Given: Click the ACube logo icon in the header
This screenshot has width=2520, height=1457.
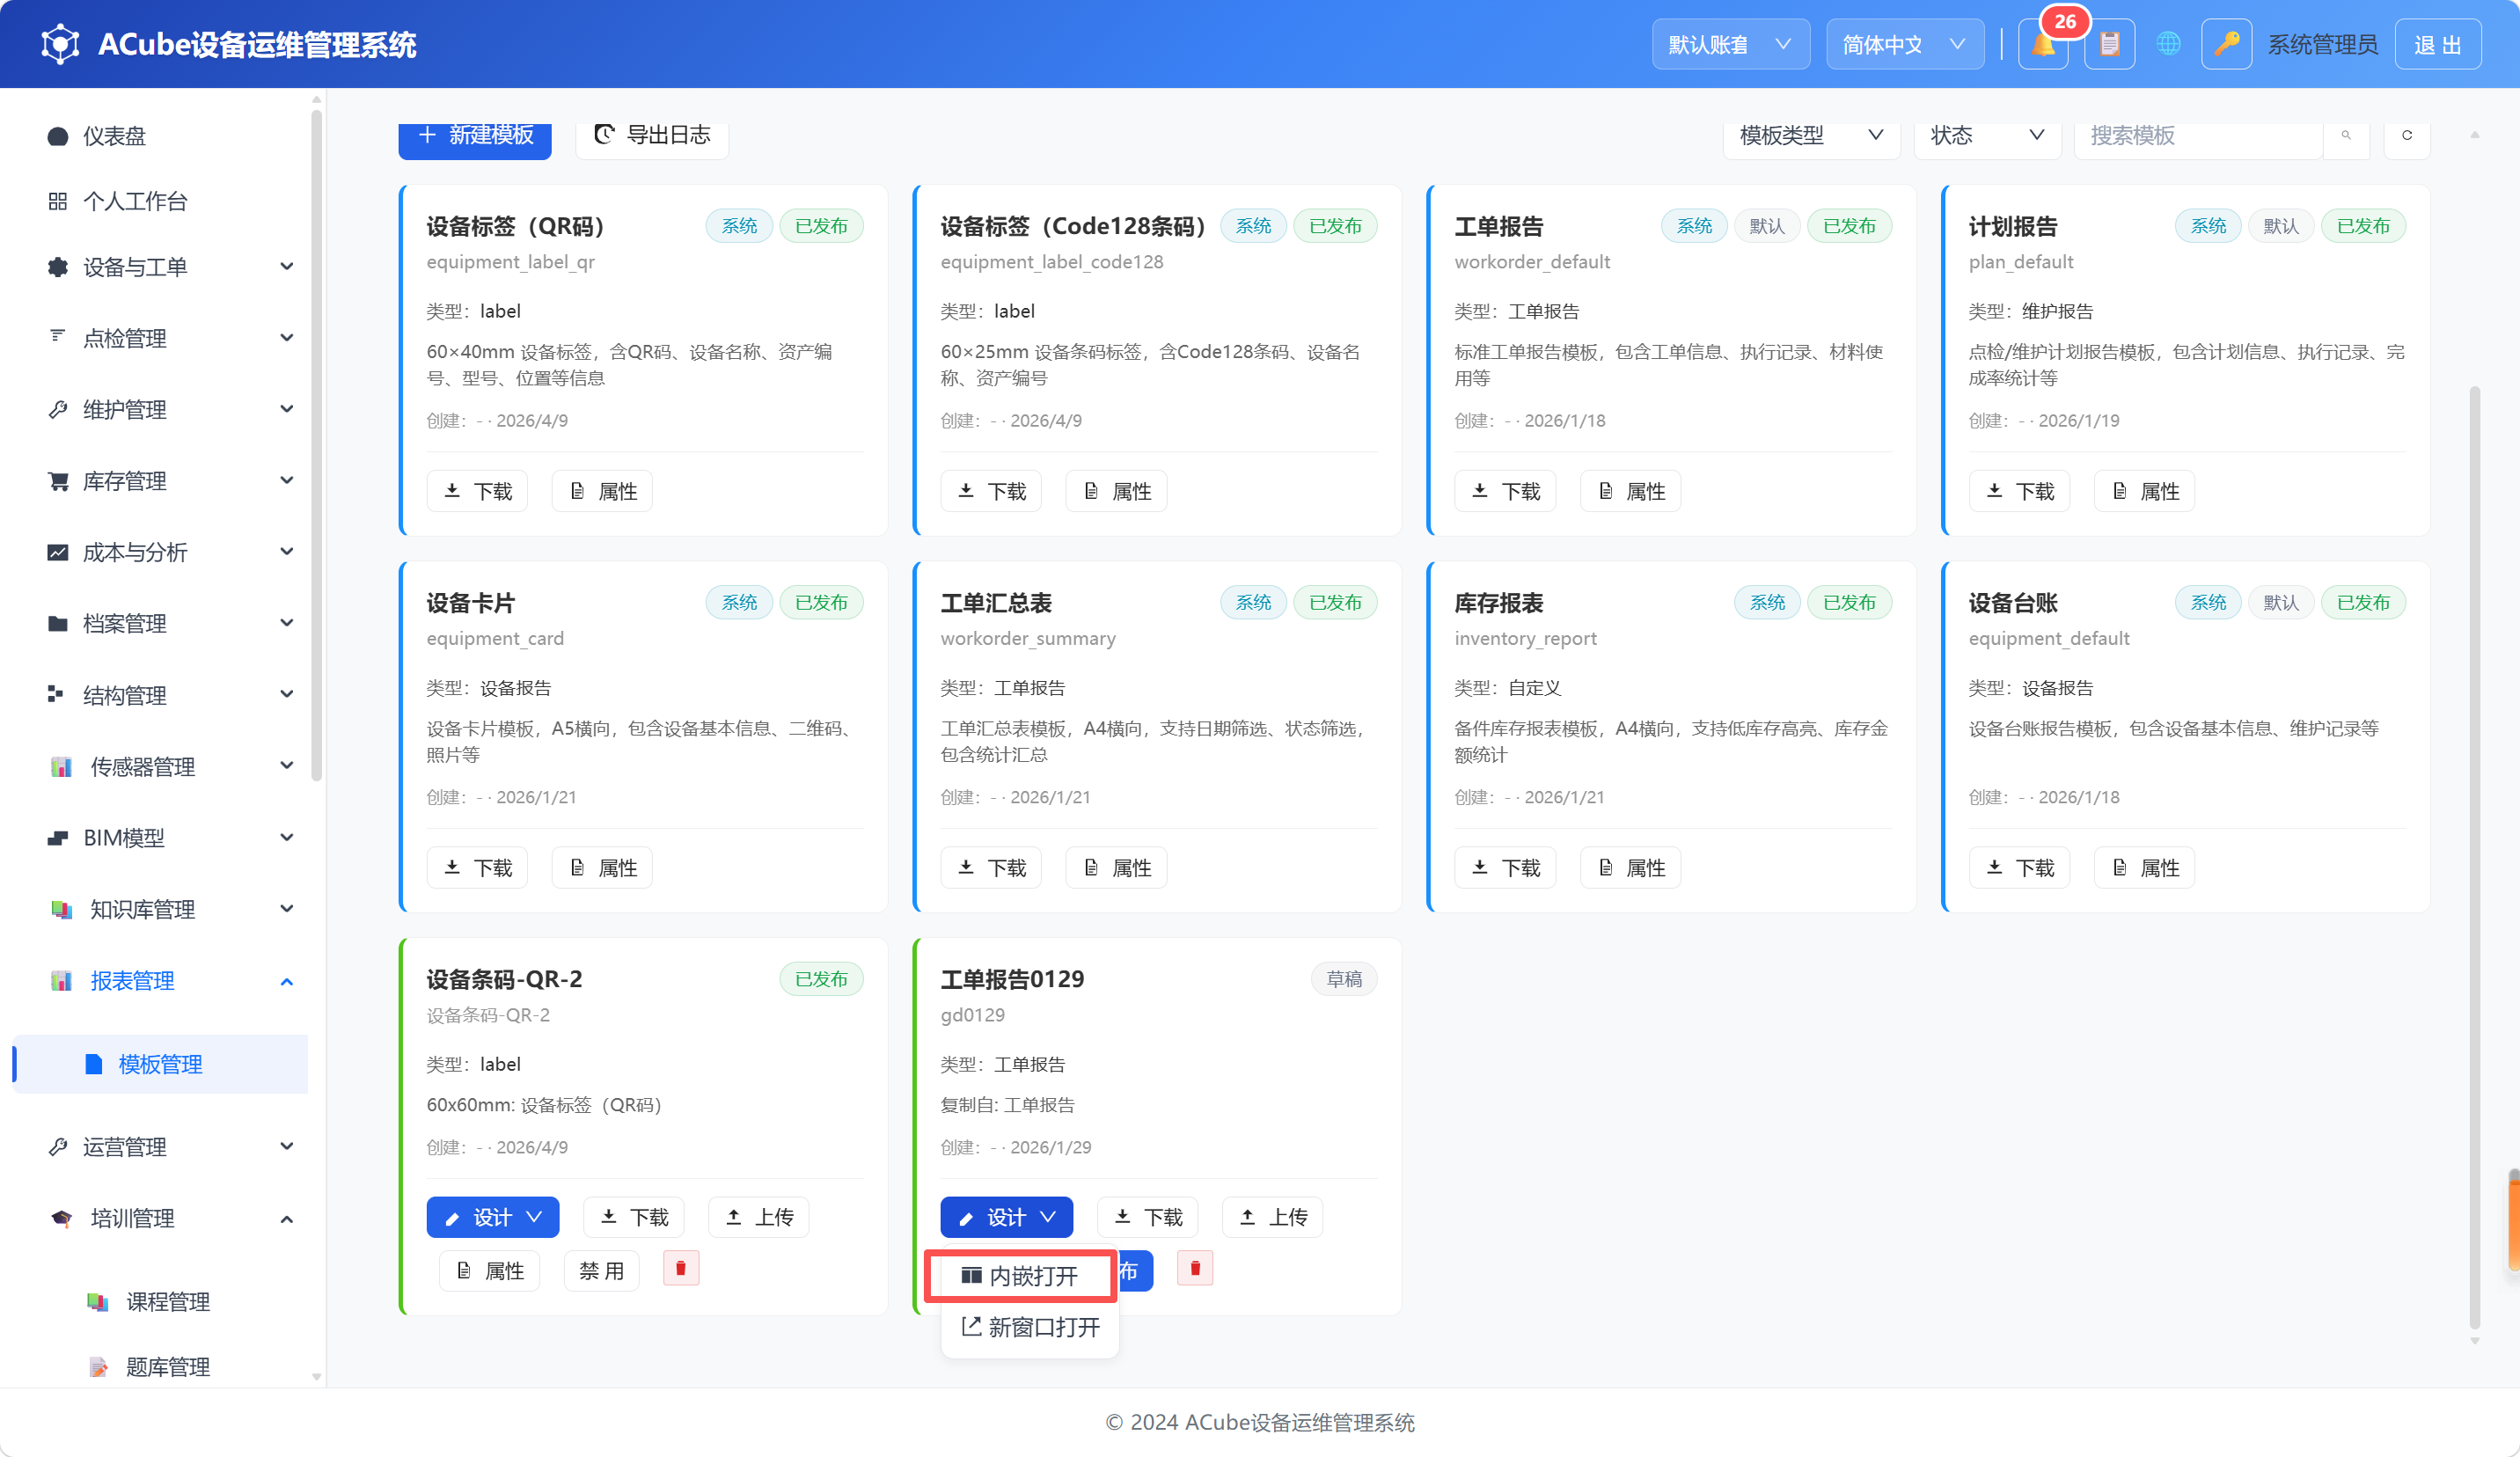Looking at the screenshot, I should (60, 44).
